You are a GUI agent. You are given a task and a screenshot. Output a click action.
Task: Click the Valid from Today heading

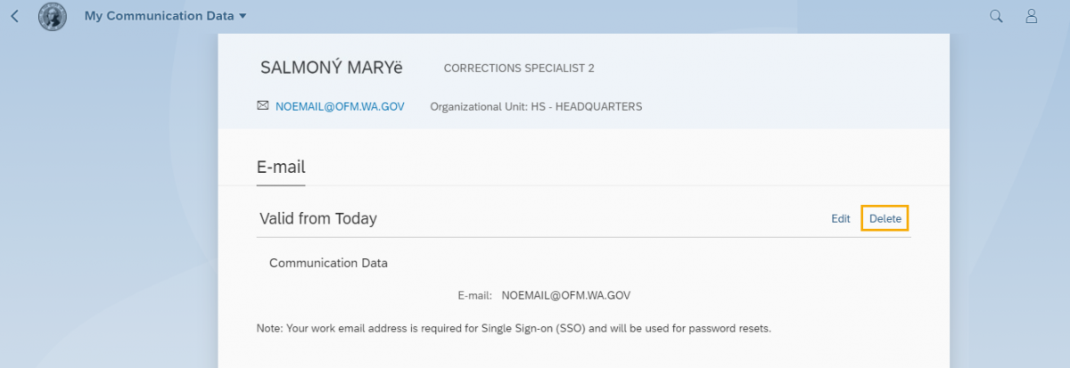point(317,218)
